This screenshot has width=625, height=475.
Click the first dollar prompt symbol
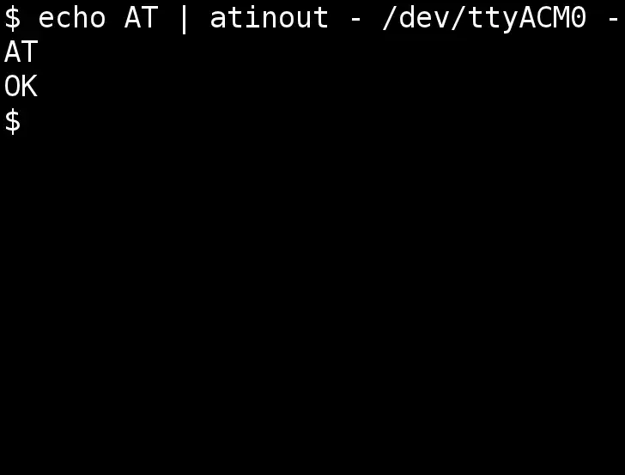[12, 18]
